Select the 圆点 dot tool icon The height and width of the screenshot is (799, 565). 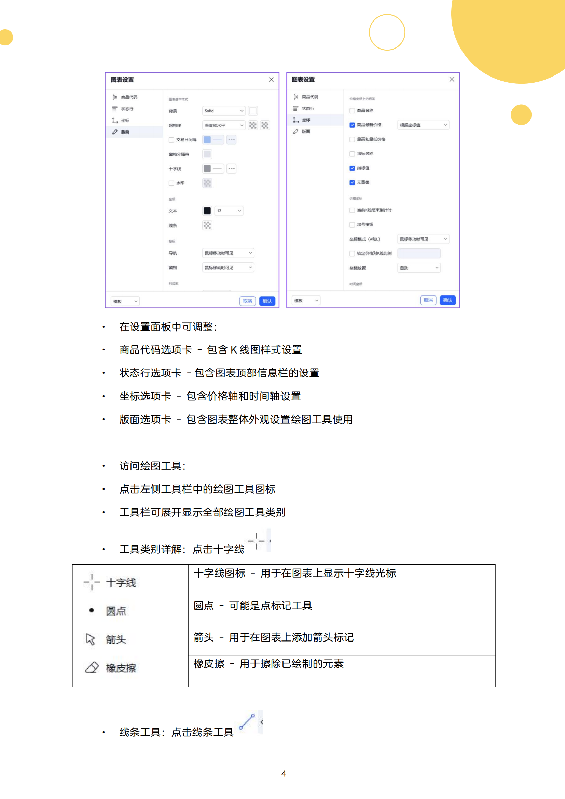[92, 610]
